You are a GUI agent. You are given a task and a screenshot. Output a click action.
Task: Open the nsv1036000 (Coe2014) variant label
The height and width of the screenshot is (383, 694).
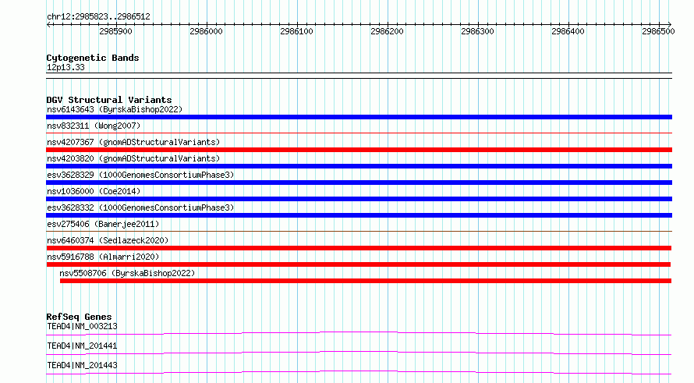tap(94, 191)
